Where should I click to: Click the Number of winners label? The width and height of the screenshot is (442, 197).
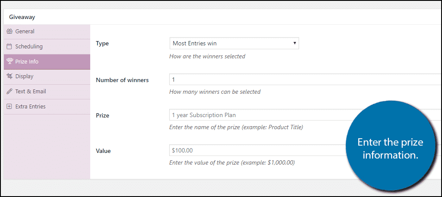coord(122,80)
